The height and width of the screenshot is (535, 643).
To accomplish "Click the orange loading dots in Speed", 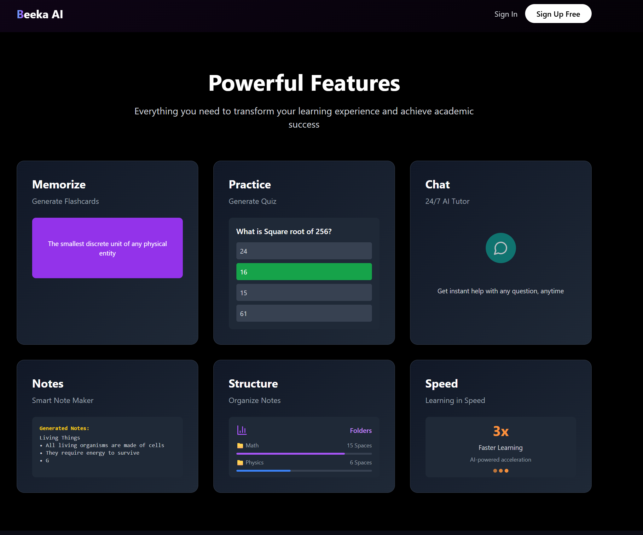I will point(501,471).
